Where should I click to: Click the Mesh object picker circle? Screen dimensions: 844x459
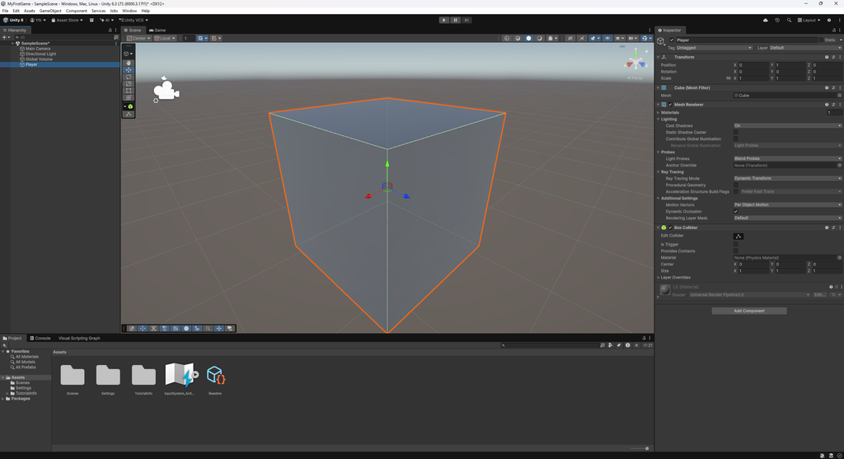(839, 96)
